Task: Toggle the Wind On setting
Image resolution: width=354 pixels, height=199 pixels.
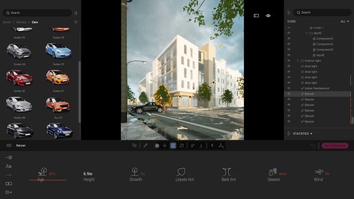Action: [327, 174]
